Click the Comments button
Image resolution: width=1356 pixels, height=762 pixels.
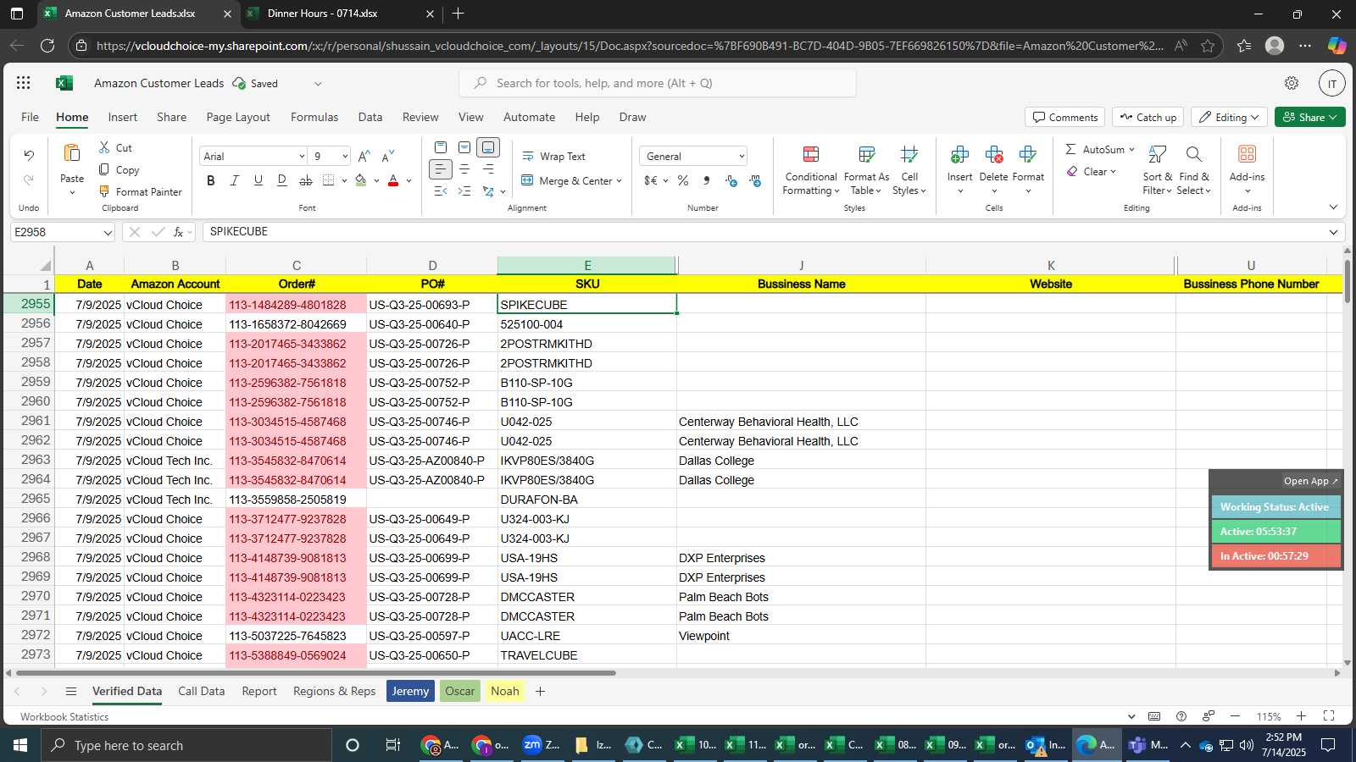(1065, 117)
